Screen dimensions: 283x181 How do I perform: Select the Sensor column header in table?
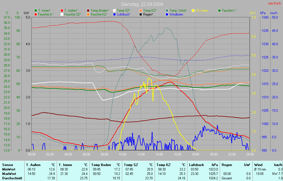pos(8,165)
